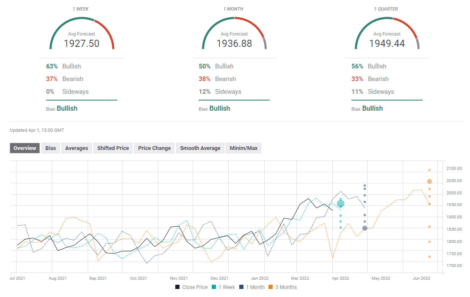The image size is (470, 297).
Task: Select the Averages tab
Action: (x=77, y=148)
